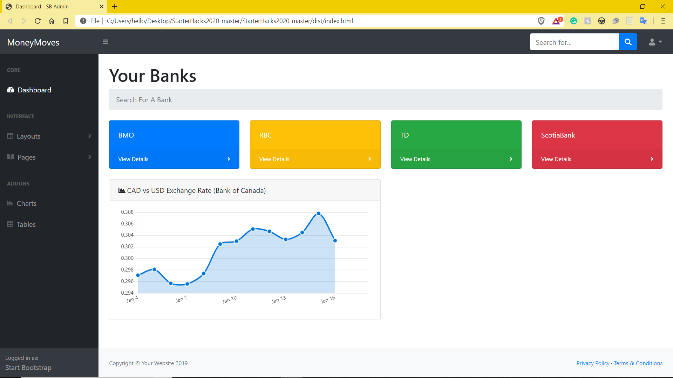
Task: Open Charts in the sidebar
Action: tap(26, 203)
